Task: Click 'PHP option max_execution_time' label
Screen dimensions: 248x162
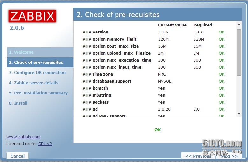Action: (x=117, y=60)
